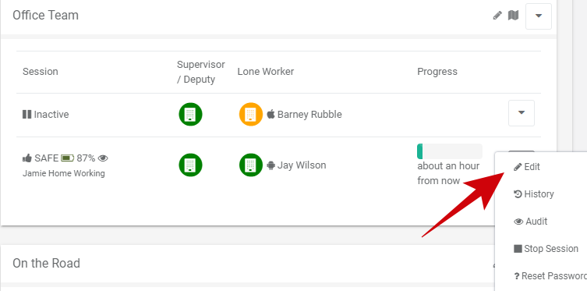The height and width of the screenshot is (291, 587).
Task: Click the Office Team pencil edit icon
Action: click(497, 16)
